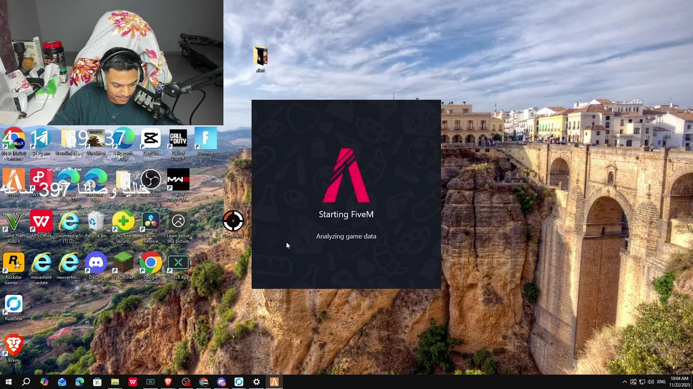The image size is (693, 389).
Task: Open the Discord desktop shortcut
Action: (x=96, y=265)
